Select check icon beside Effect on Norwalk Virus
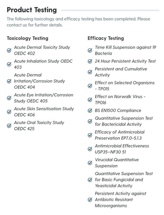The width and height of the screenshot is (164, 215). point(90,99)
